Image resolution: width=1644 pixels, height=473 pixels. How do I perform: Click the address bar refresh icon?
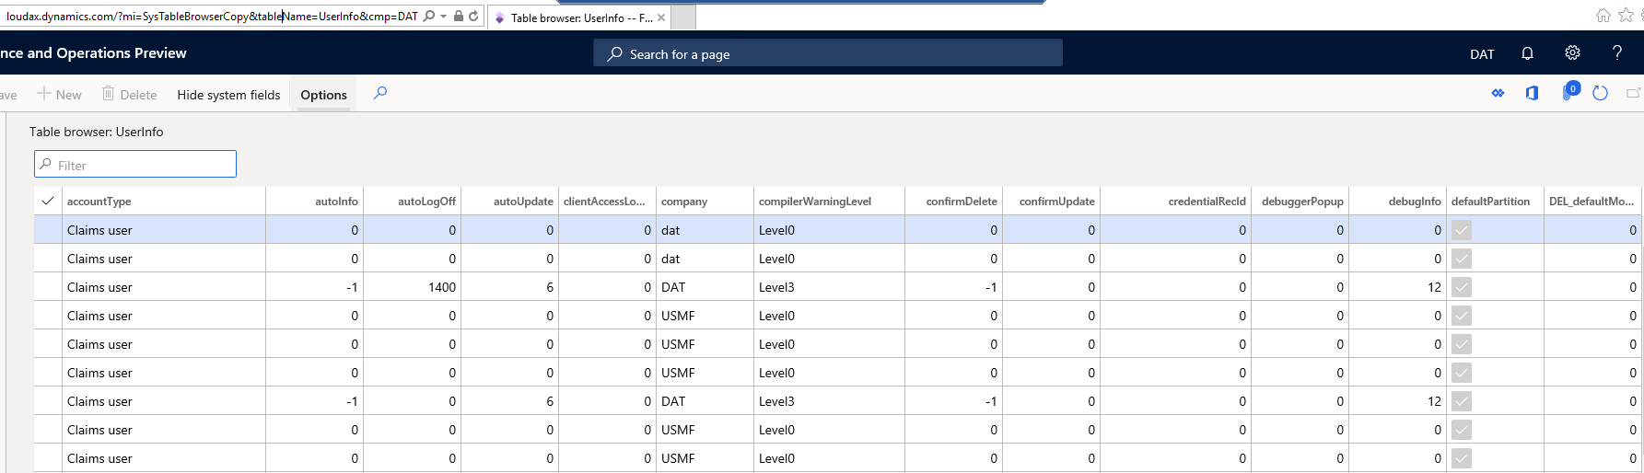pos(473,16)
